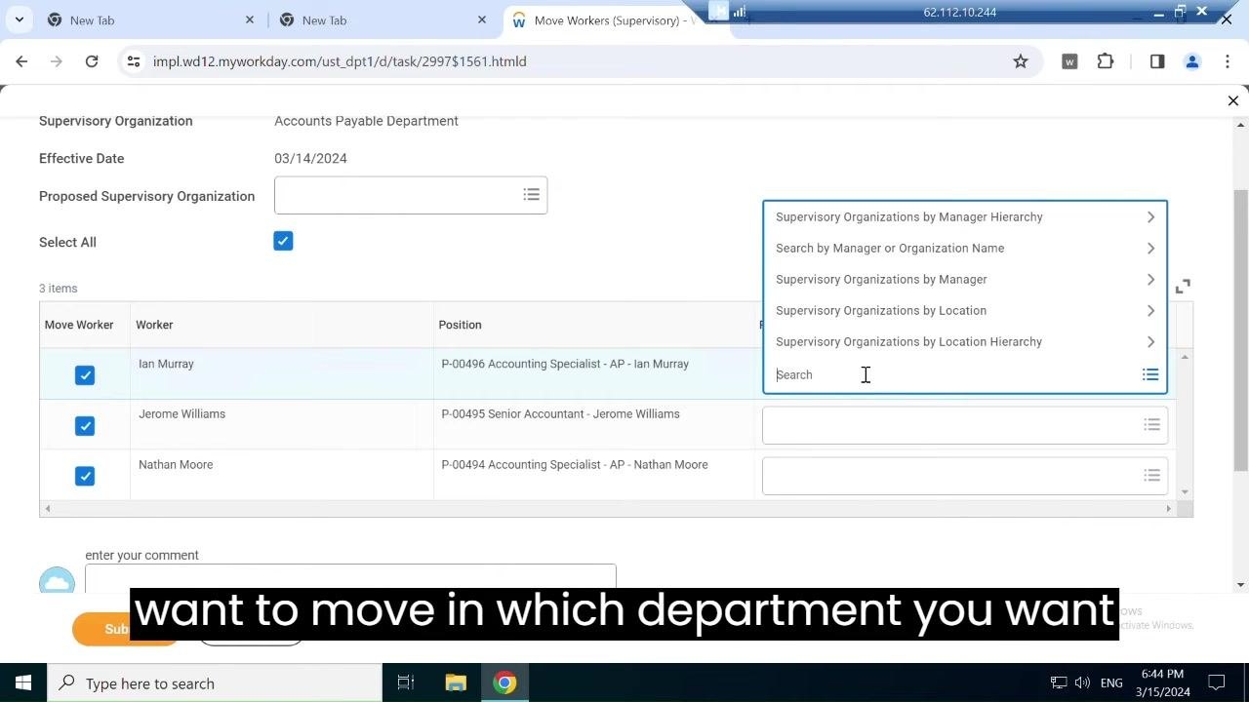Open the Chrome tab search dropdown
The width and height of the screenshot is (1249, 702).
pyautogui.click(x=19, y=19)
